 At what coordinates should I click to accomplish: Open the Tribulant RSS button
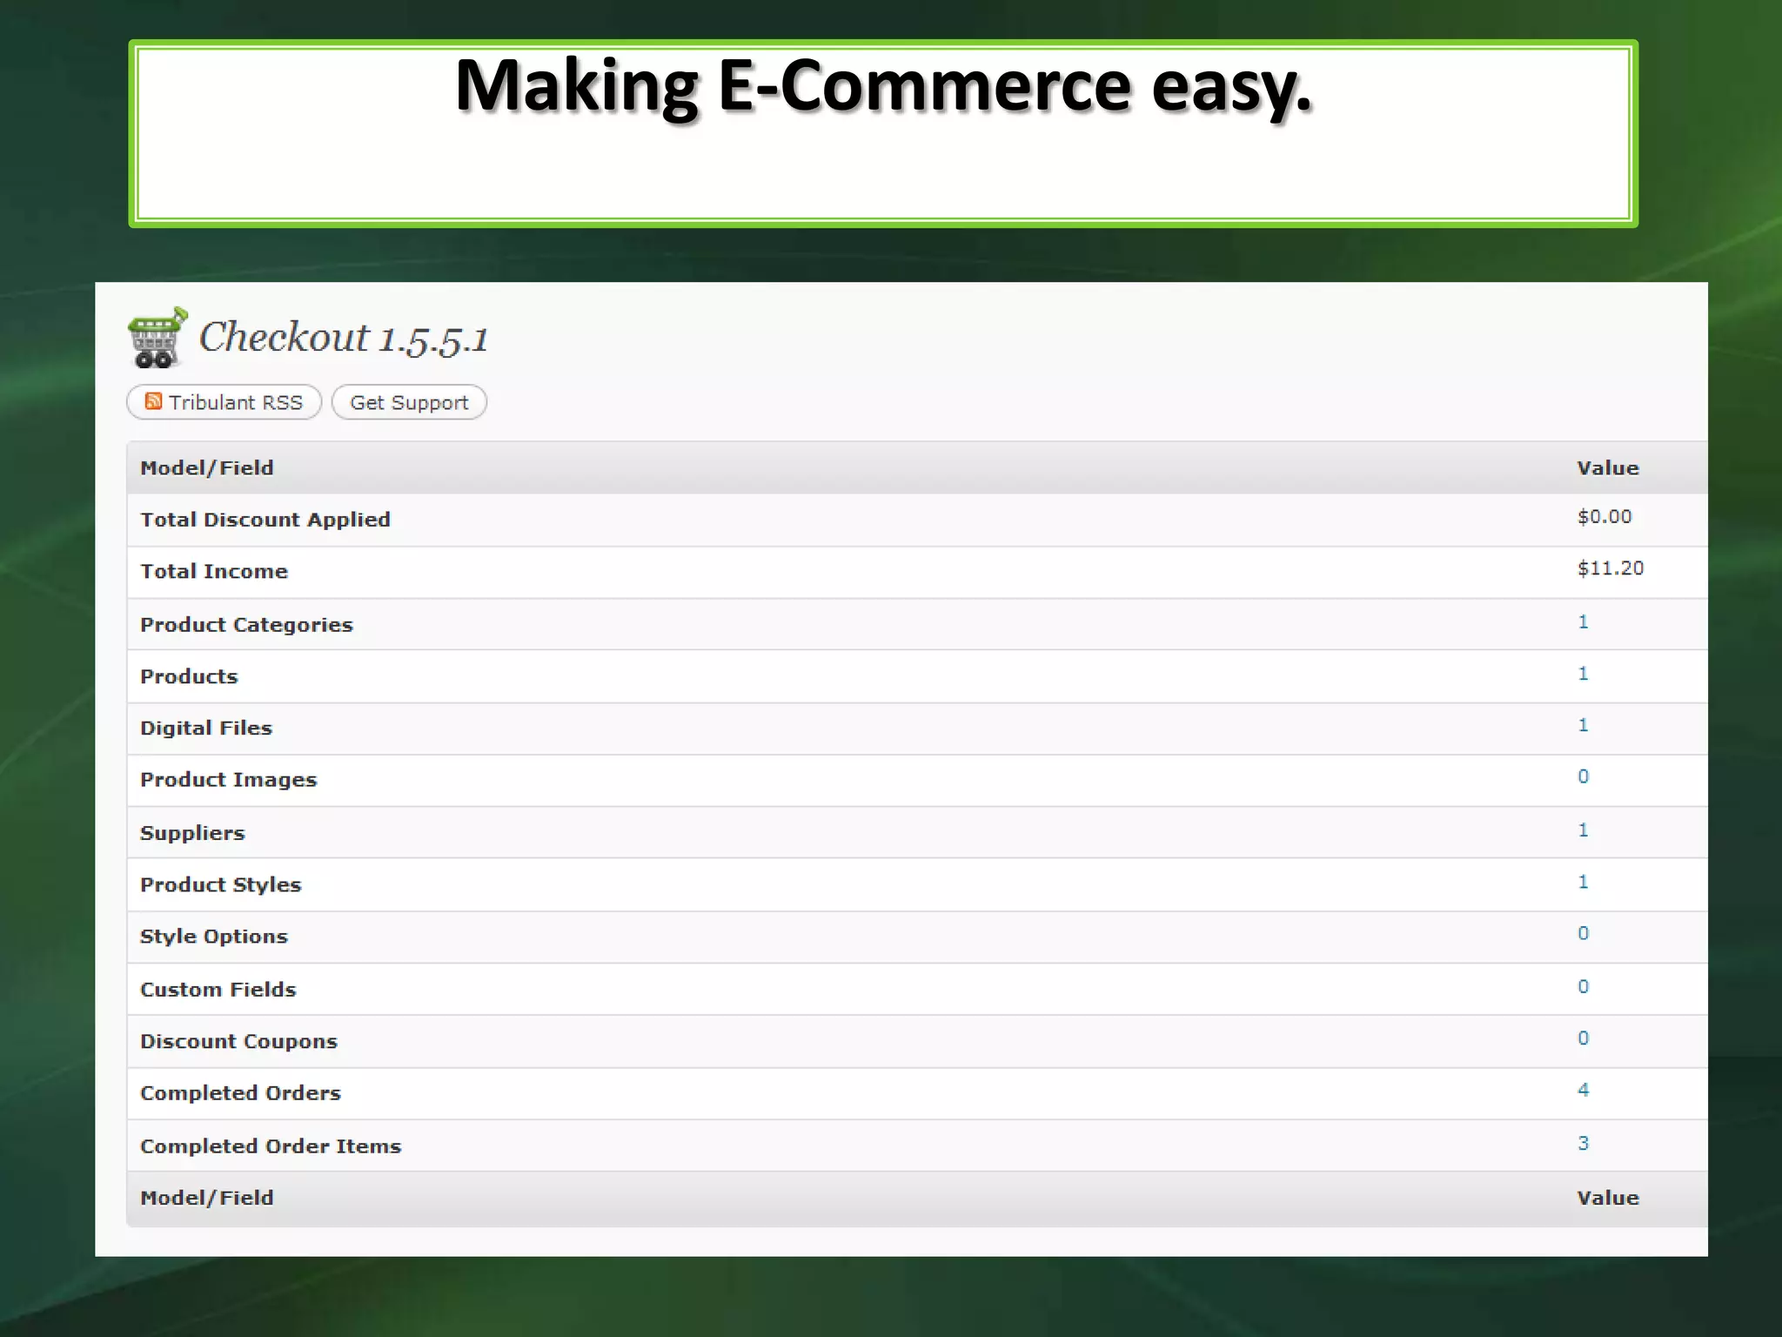click(x=224, y=402)
